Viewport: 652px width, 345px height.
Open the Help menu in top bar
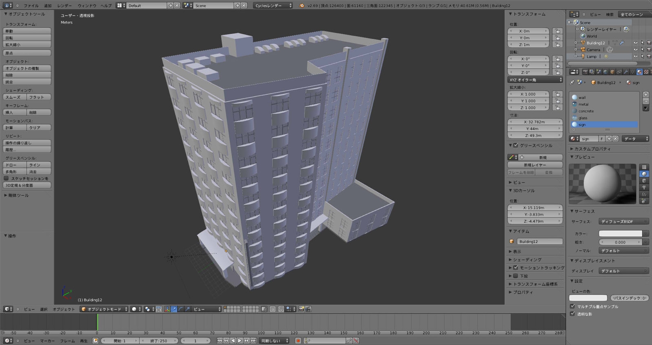(x=106, y=6)
